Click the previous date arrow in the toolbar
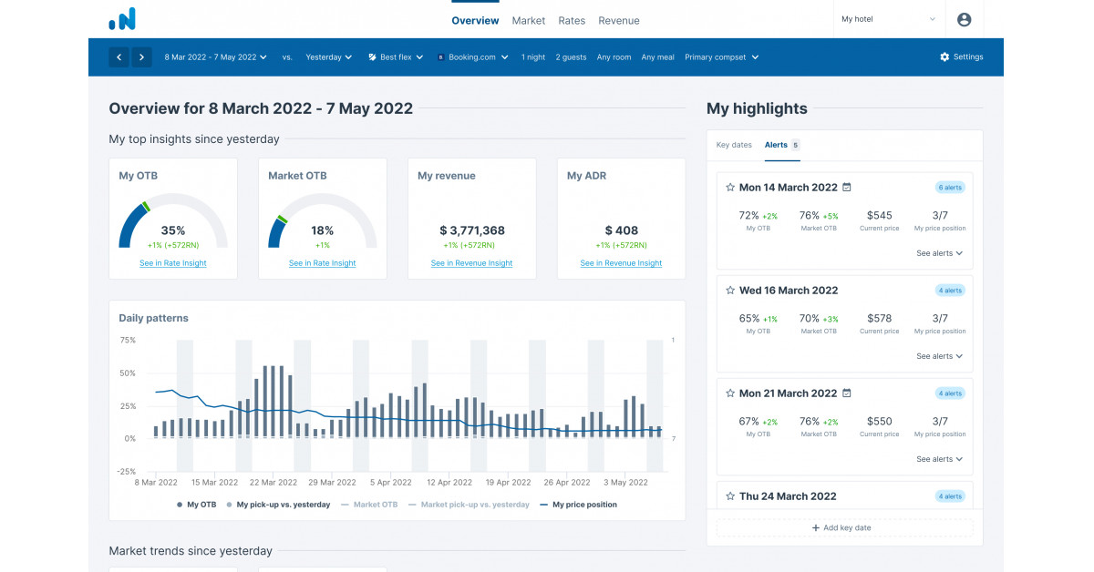Screen dimensions: 1094x572 pyautogui.click(x=119, y=56)
